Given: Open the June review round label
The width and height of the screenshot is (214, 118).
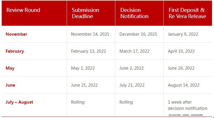Looking at the screenshot, I should [x=10, y=85].
